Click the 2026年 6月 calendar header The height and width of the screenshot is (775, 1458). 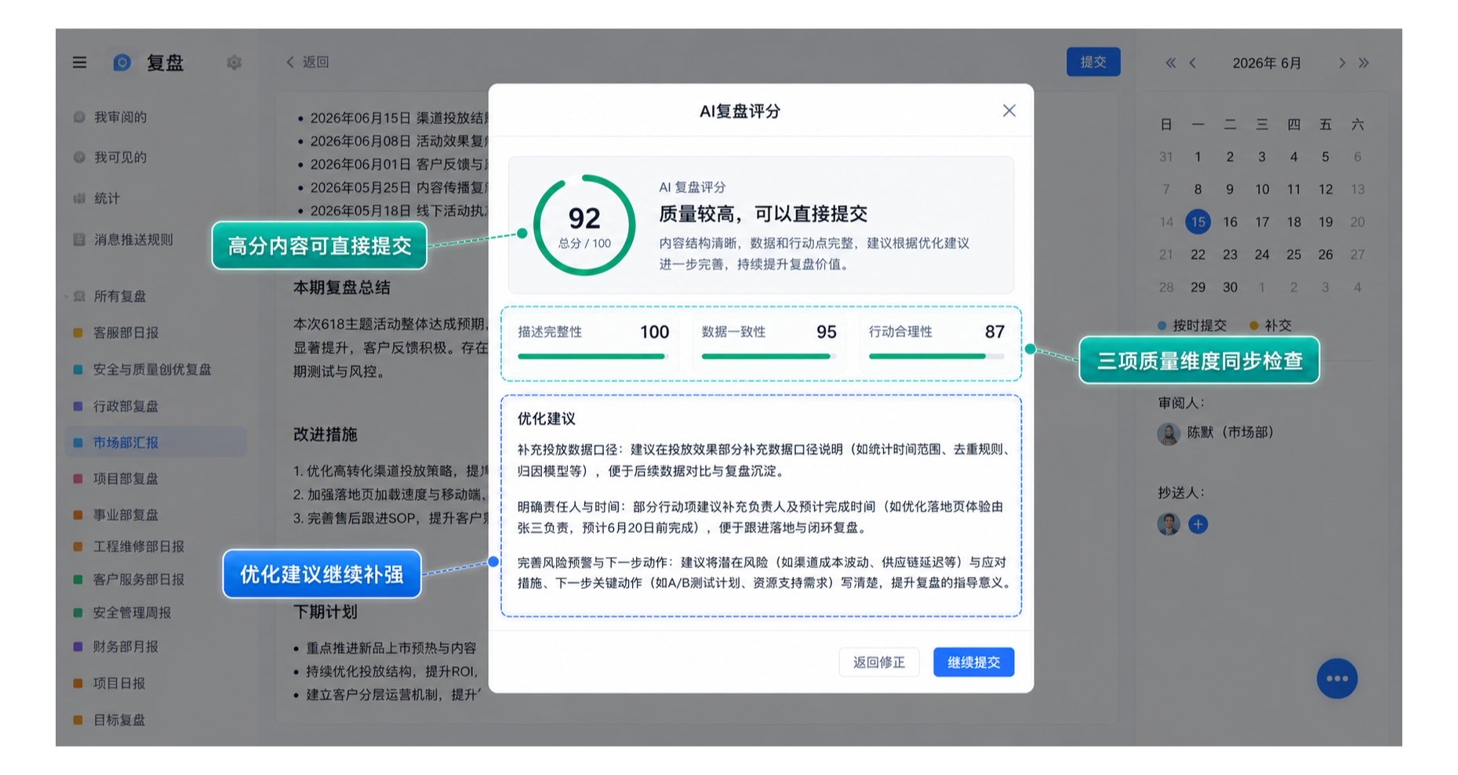tap(1267, 63)
